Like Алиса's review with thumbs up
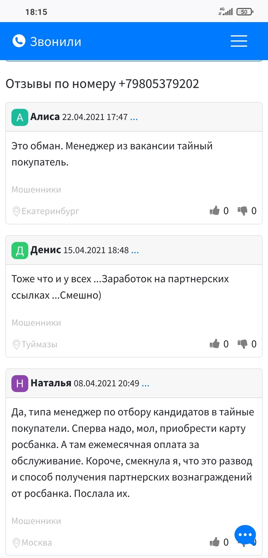The width and height of the screenshot is (268, 558). point(214,210)
